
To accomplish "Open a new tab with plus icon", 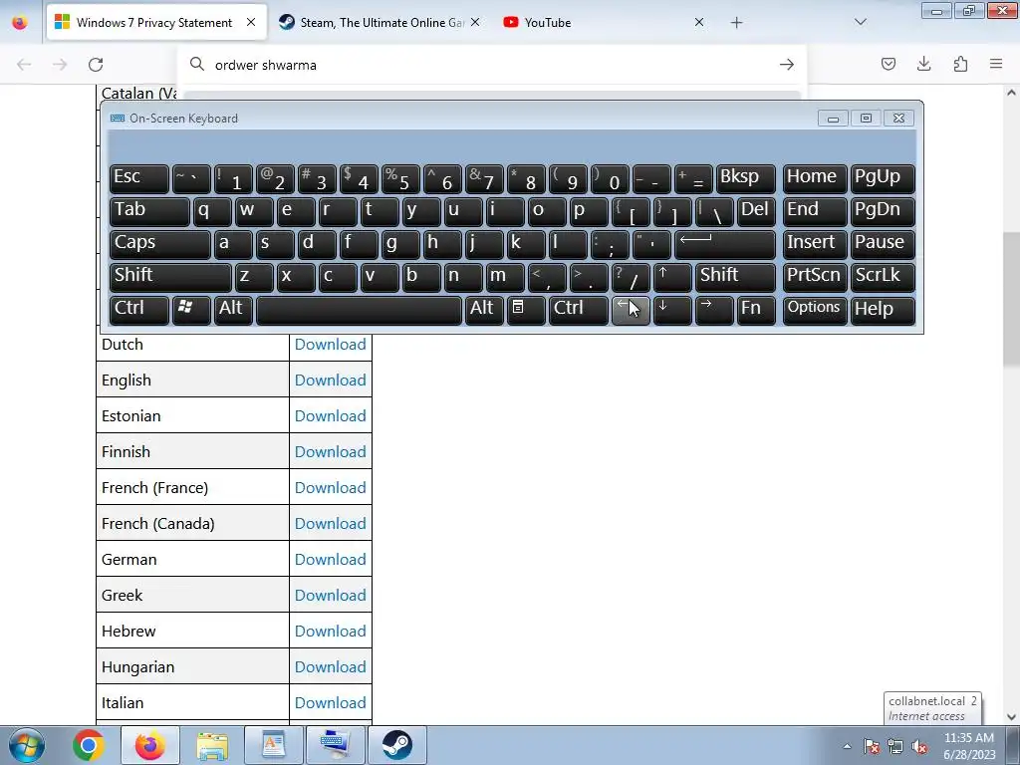I will click(x=736, y=23).
